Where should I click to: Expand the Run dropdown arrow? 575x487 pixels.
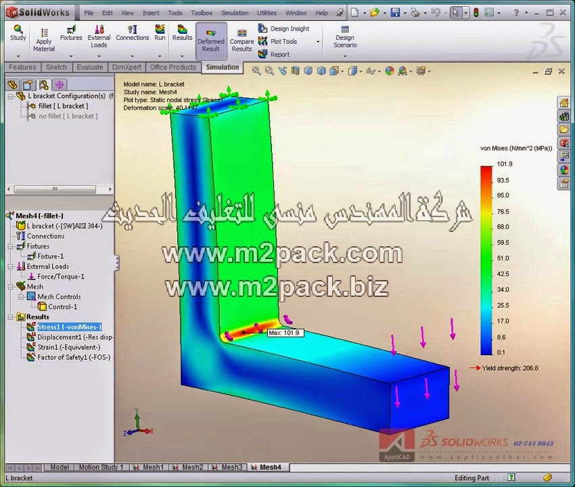(x=160, y=56)
